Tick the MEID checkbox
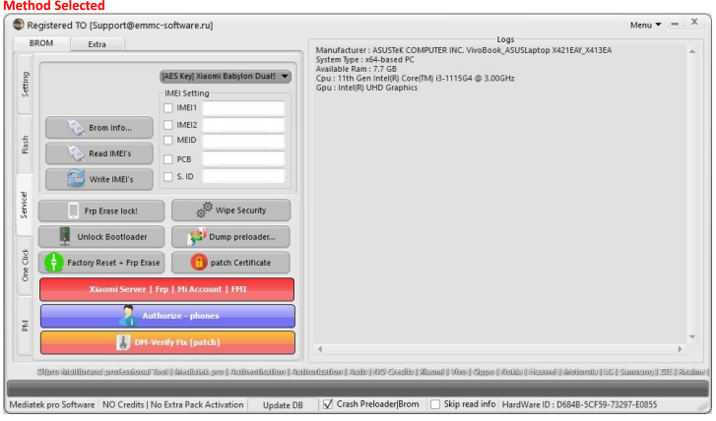This screenshot has width=716, height=421. (x=168, y=140)
